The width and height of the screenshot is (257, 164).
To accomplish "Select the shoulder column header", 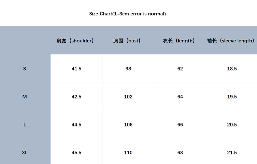I will point(75,40).
